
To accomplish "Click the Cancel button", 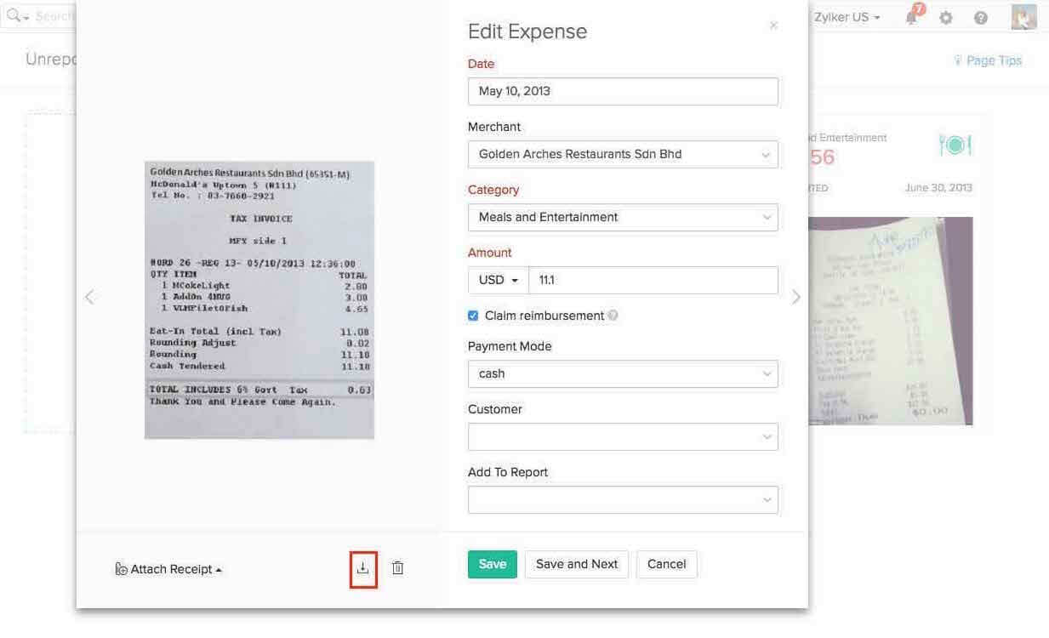I will click(x=667, y=564).
